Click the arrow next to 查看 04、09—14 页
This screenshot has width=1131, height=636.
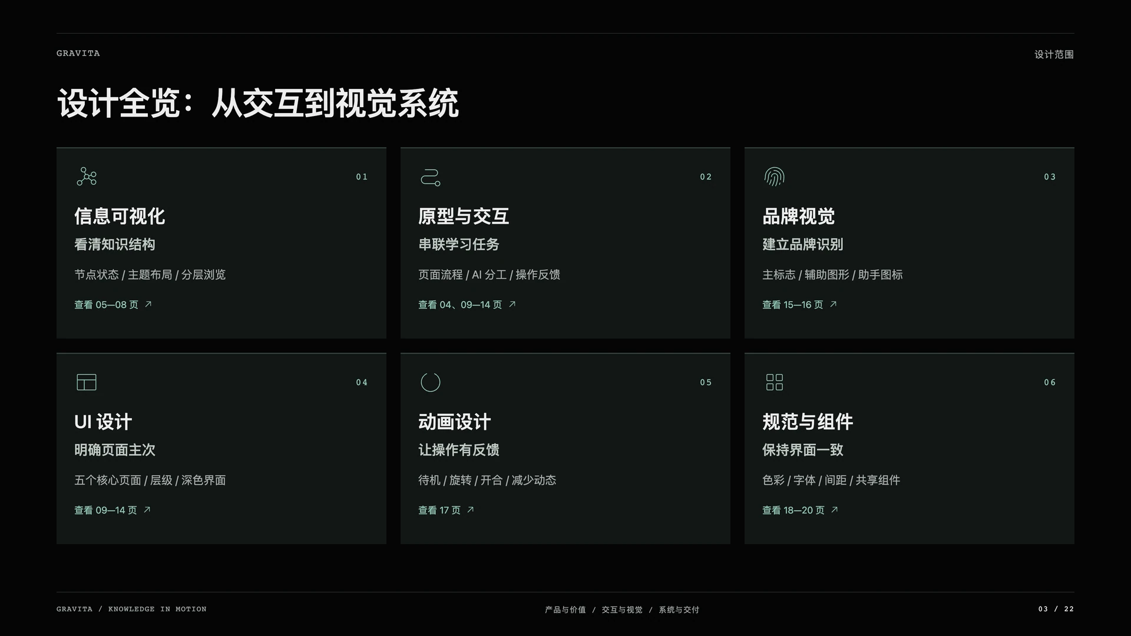click(512, 304)
